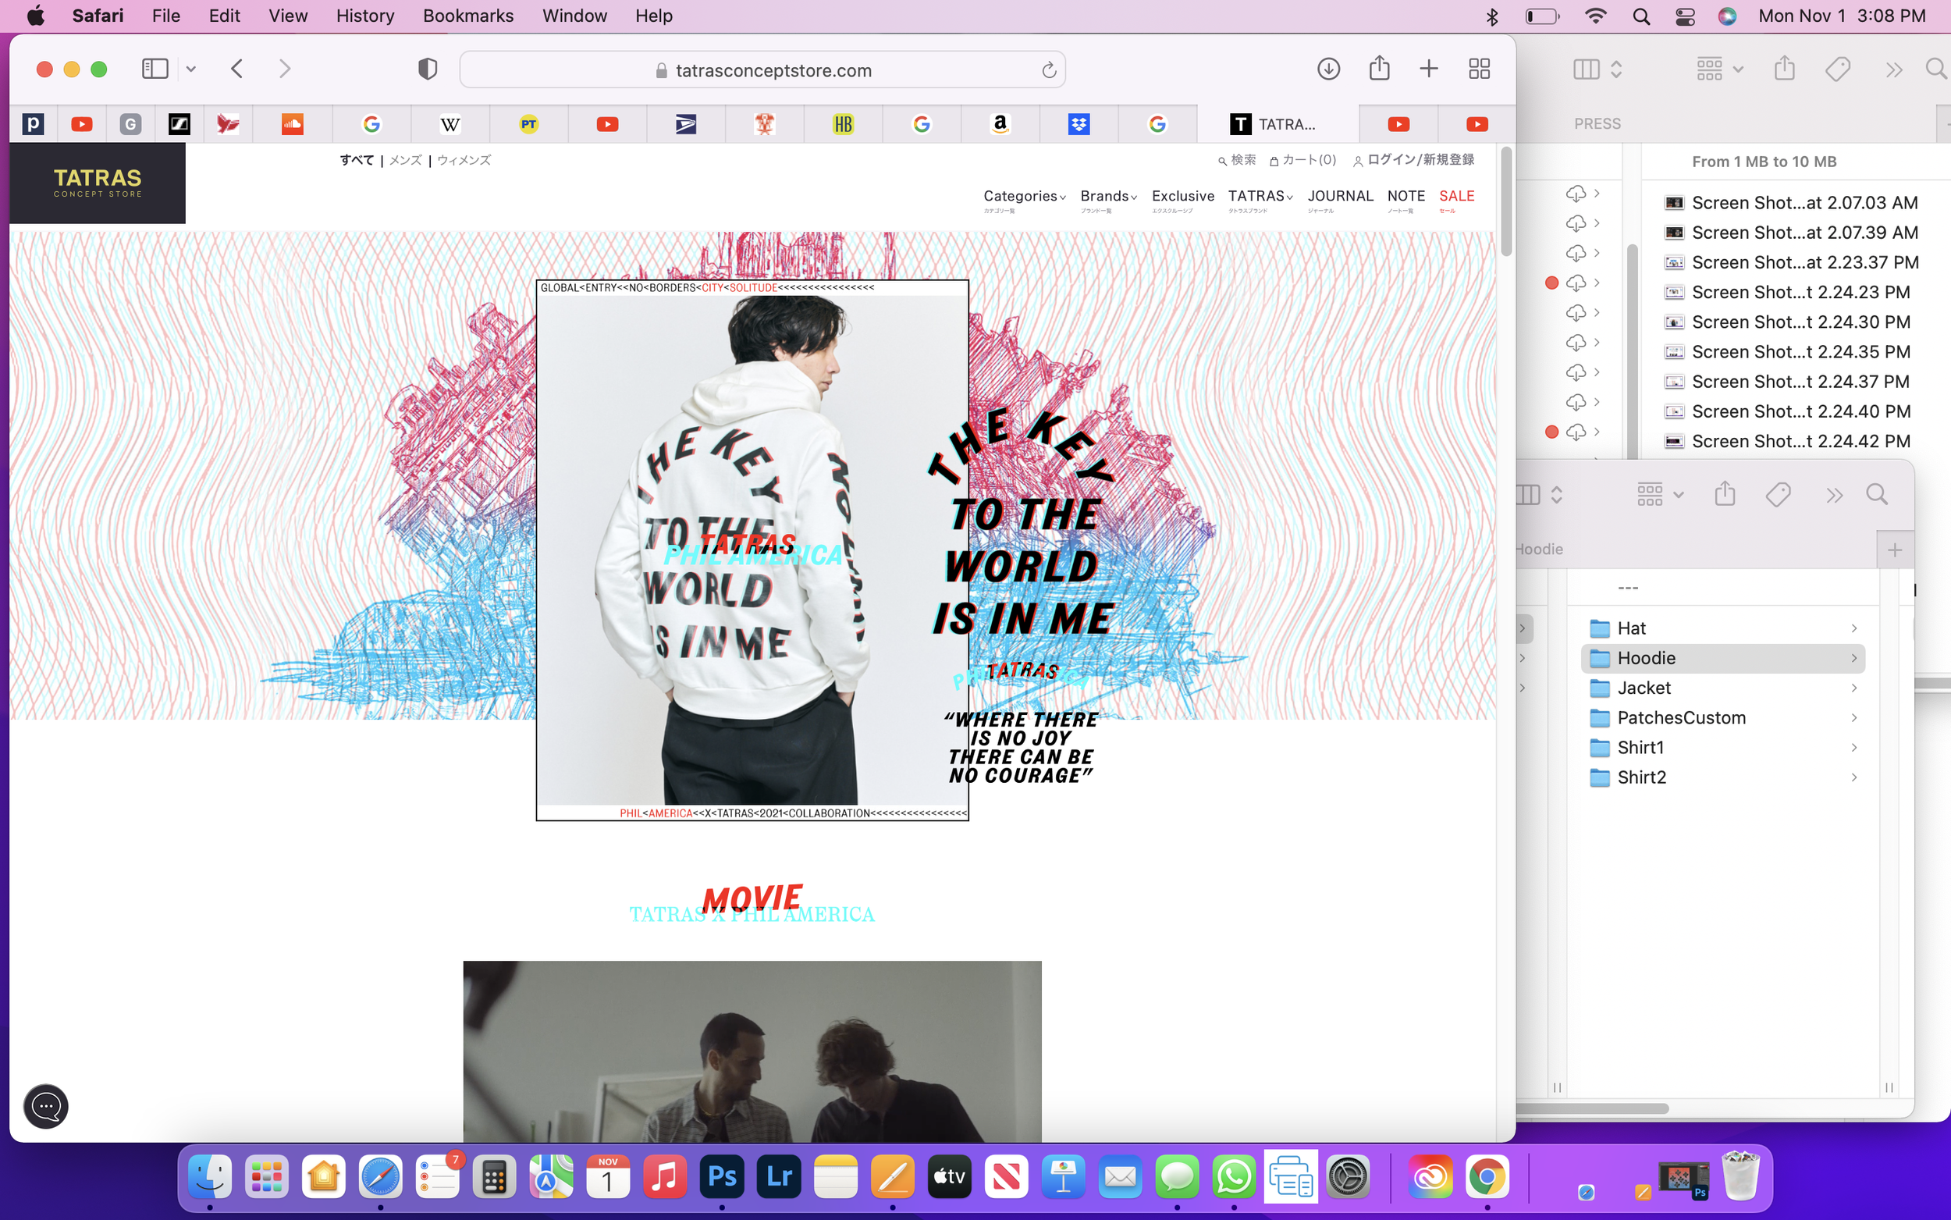
Task: Expand the Brands menu
Action: point(1108,196)
